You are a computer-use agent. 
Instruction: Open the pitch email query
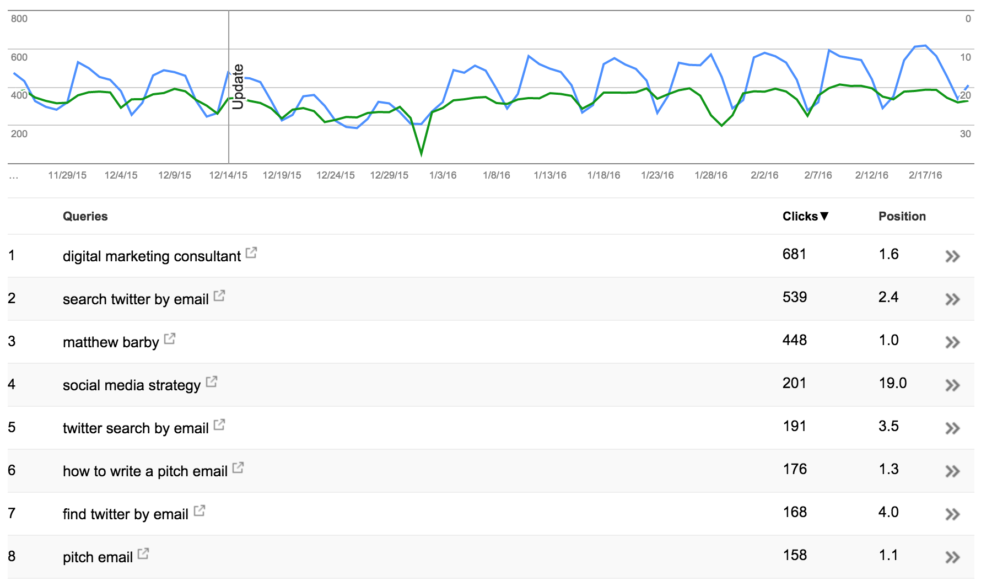[98, 557]
